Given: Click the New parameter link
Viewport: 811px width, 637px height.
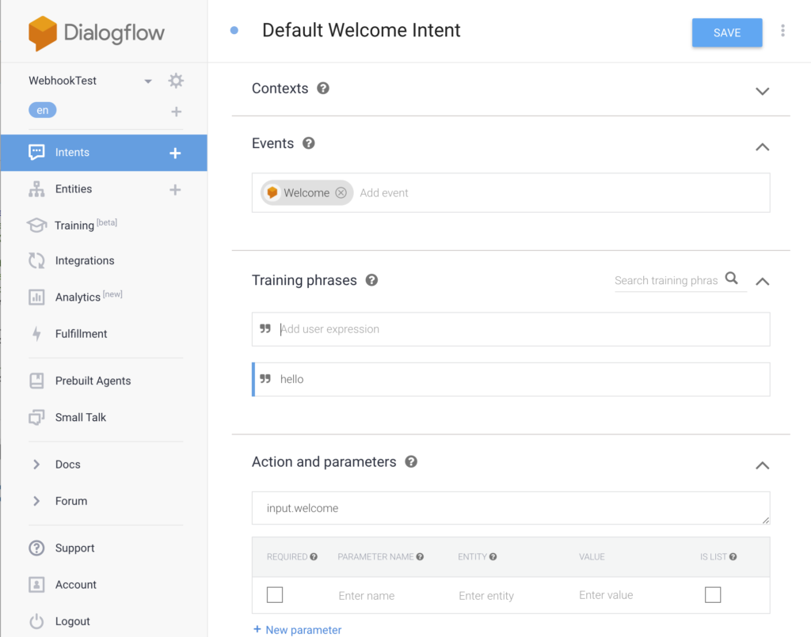Looking at the screenshot, I should click(297, 630).
